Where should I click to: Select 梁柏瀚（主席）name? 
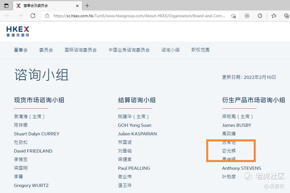pos(238,116)
